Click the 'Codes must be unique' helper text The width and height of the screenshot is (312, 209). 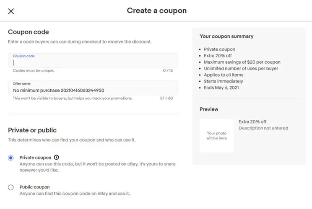[x=34, y=70]
